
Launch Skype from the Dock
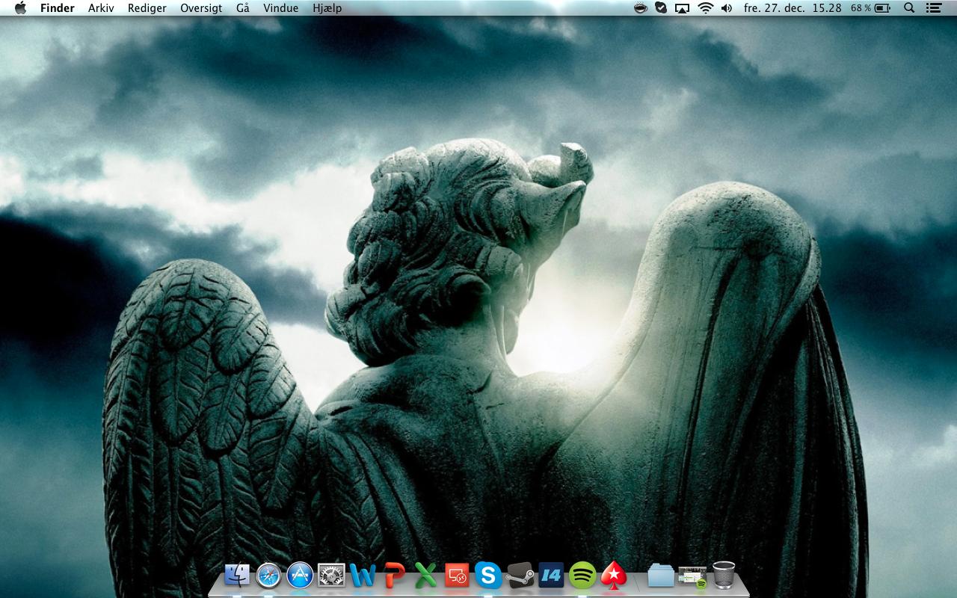[488, 575]
